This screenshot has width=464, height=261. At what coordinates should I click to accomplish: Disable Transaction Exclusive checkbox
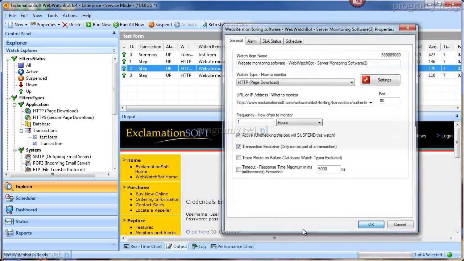click(239, 147)
